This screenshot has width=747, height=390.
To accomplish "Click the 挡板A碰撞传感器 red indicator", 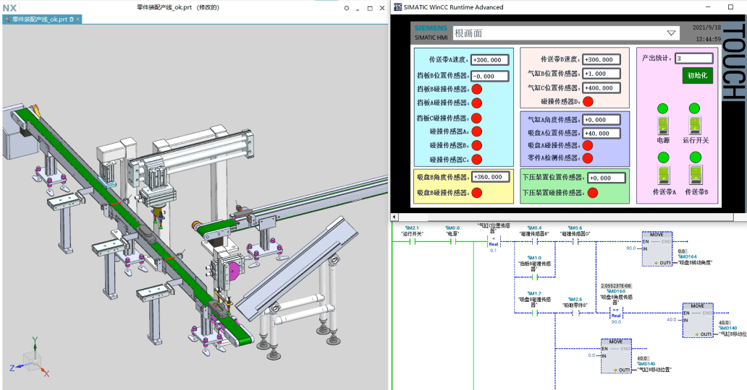I will (x=476, y=103).
